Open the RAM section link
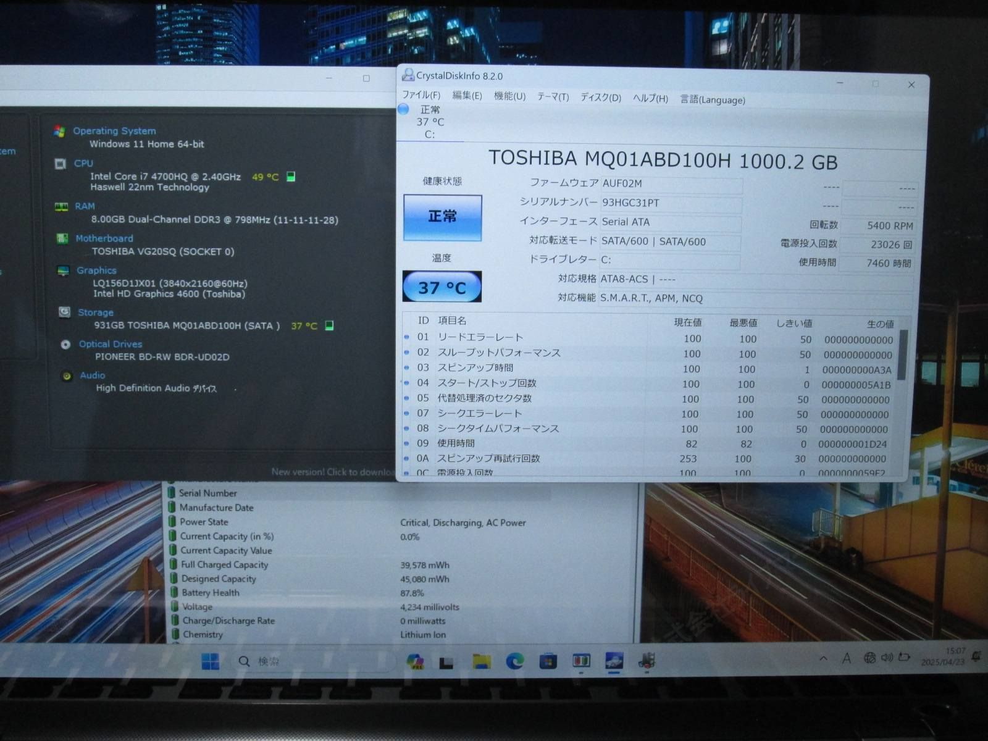 tap(85, 206)
